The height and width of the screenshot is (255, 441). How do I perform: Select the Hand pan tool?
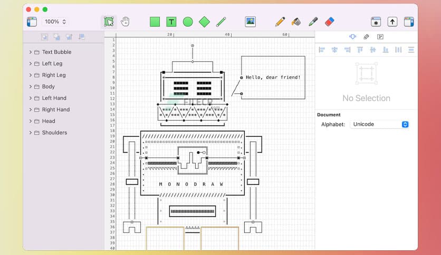(x=125, y=22)
